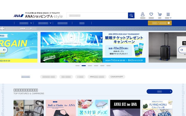Click the TOP FEATURES & CAMPAIGNS heading
The height and width of the screenshot is (116, 186).
(x=29, y=93)
